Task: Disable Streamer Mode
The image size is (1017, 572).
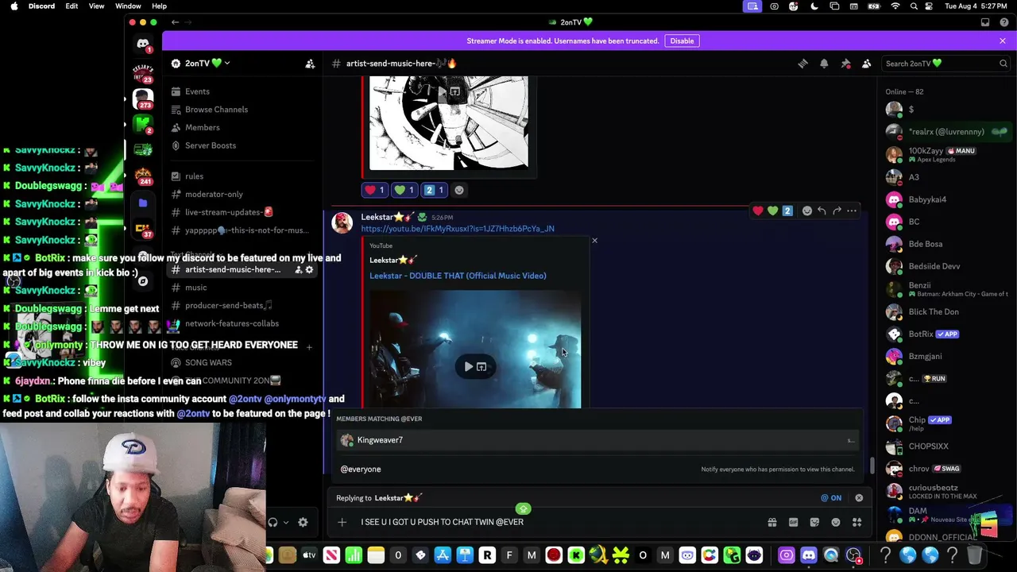Action: (x=682, y=41)
